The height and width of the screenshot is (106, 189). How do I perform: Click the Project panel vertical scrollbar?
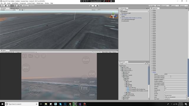point(149,75)
